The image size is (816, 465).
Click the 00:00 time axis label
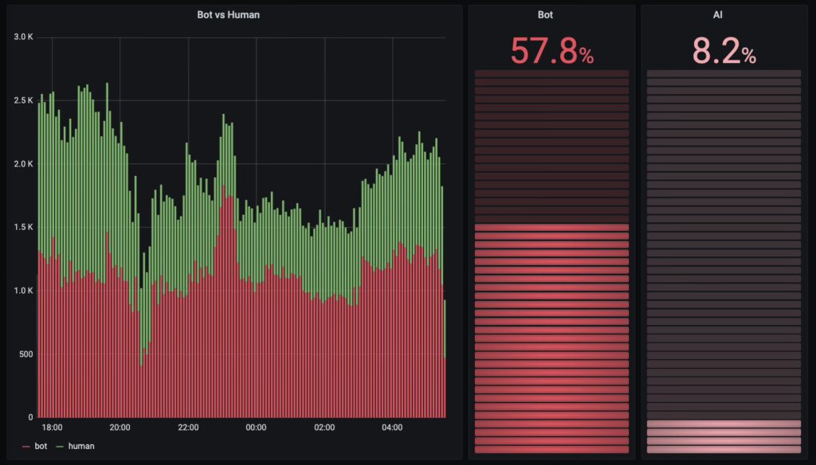[x=256, y=428]
